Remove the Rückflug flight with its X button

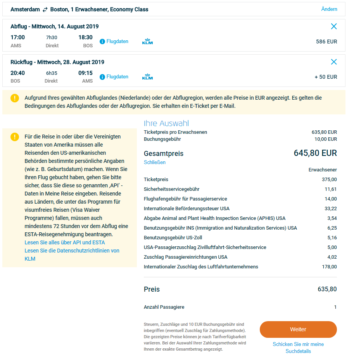click(334, 62)
